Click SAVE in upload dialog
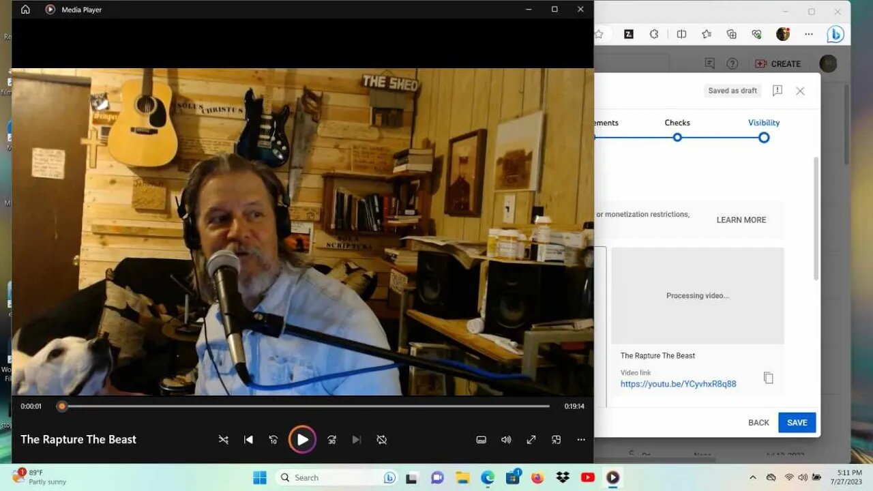 tap(797, 423)
